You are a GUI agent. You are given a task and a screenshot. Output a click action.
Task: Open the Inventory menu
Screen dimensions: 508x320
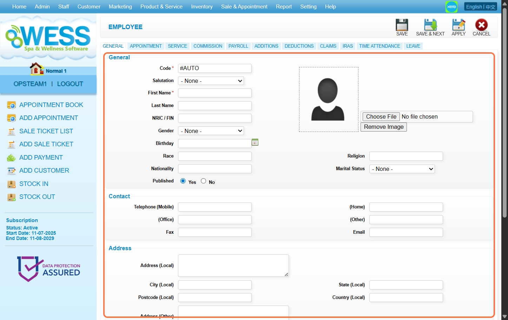coord(202,7)
